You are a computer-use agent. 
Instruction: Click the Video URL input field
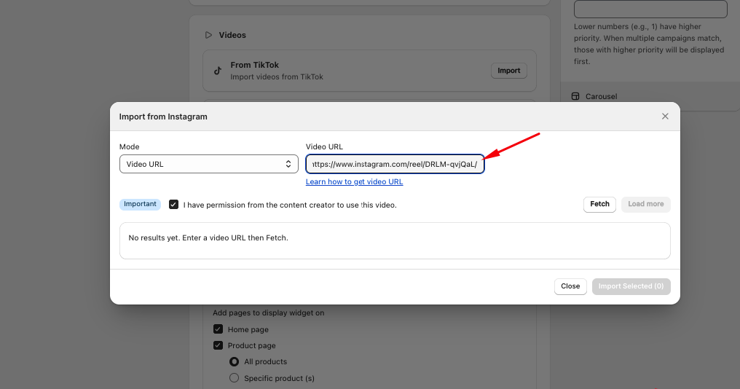tap(395, 164)
